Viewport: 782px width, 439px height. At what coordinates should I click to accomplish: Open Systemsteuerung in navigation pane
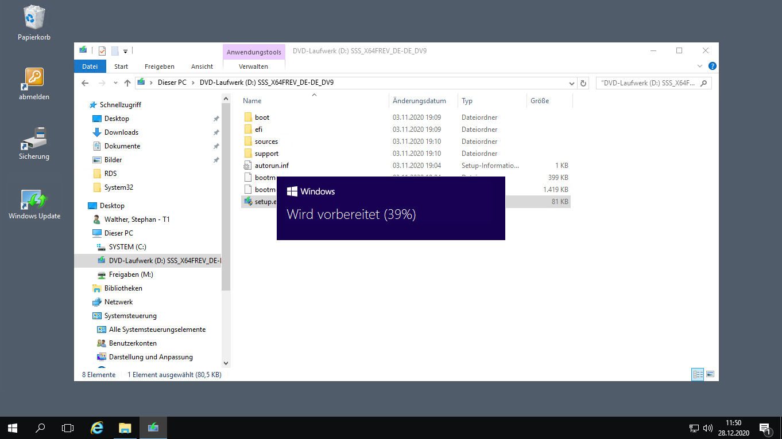130,316
